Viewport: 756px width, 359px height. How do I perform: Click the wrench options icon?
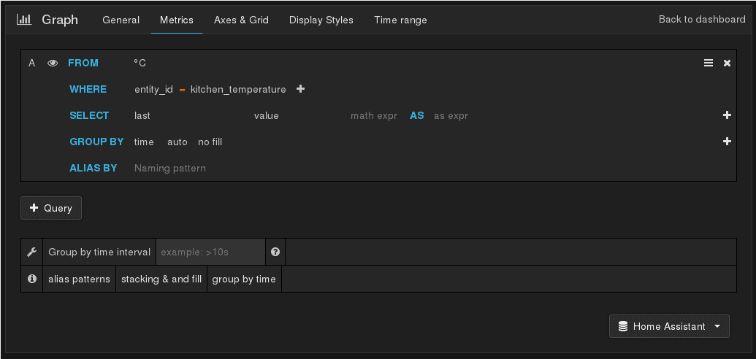tap(32, 252)
